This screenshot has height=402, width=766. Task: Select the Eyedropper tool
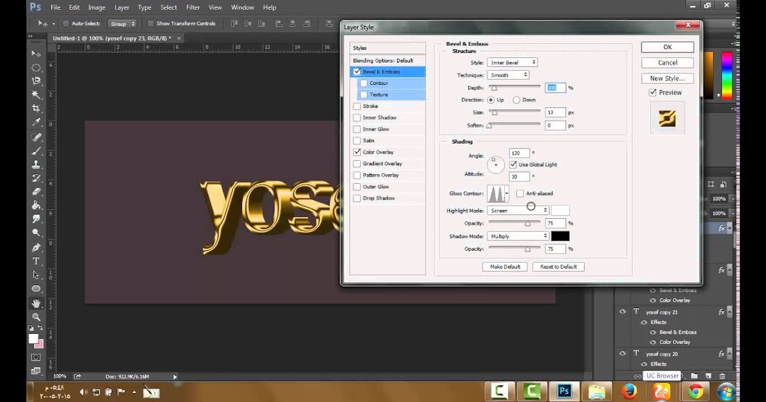click(36, 122)
